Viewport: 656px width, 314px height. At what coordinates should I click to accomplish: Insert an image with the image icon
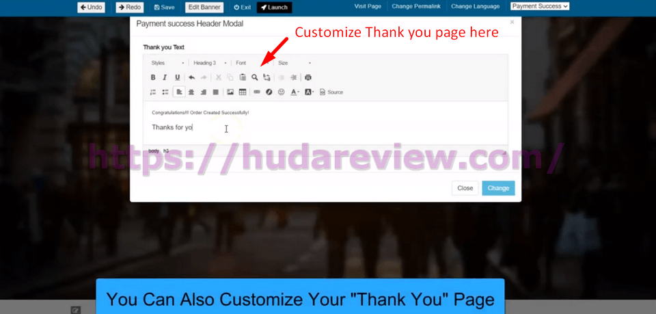pyautogui.click(x=230, y=92)
